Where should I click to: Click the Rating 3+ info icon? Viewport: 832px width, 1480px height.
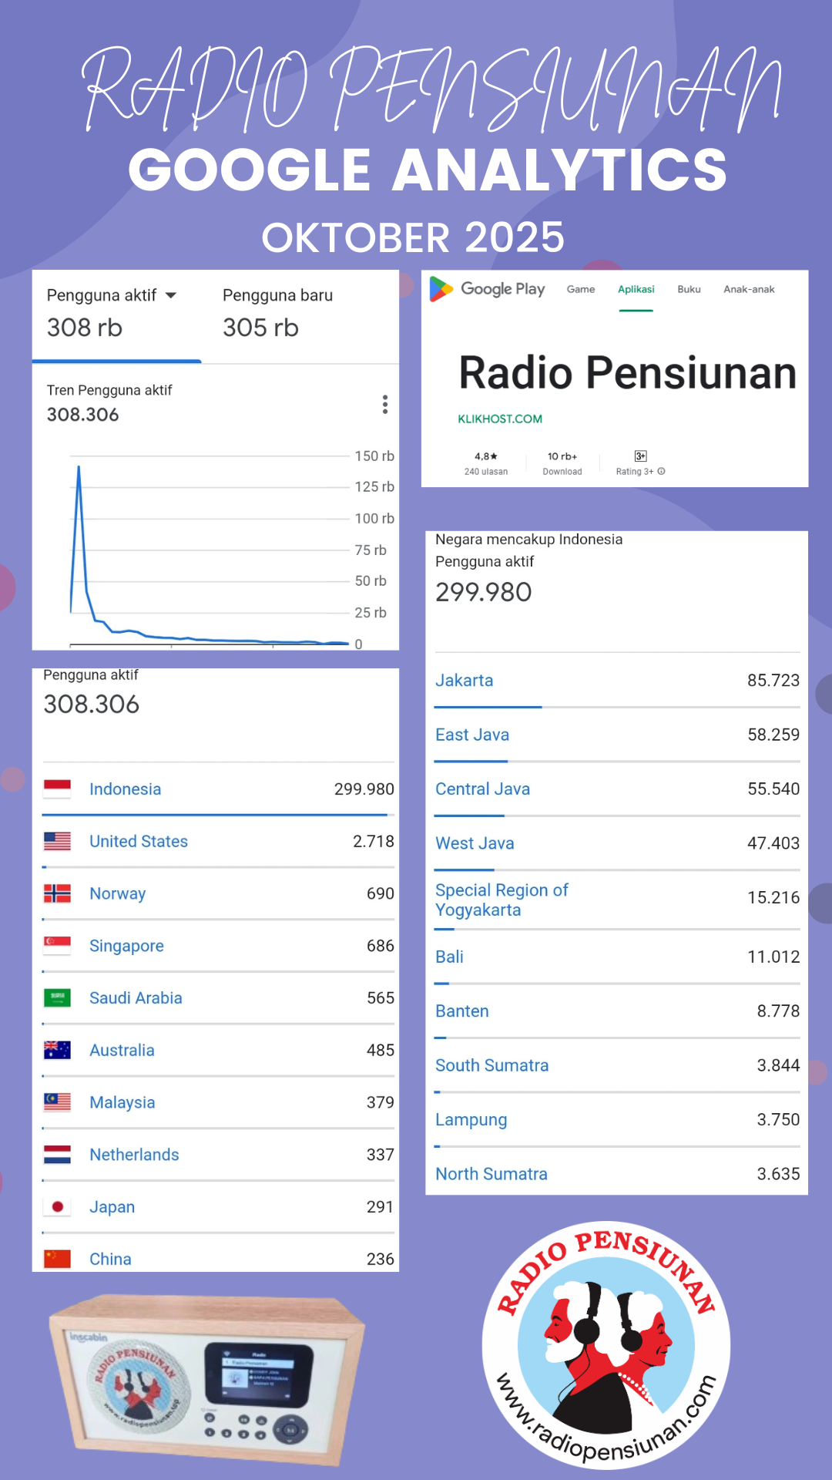[x=661, y=471]
